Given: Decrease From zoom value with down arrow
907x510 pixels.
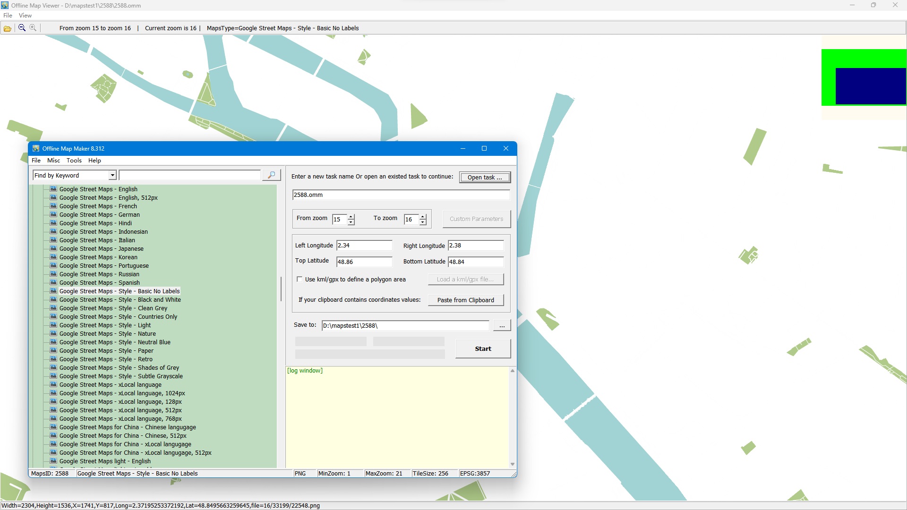Looking at the screenshot, I should coord(351,222).
